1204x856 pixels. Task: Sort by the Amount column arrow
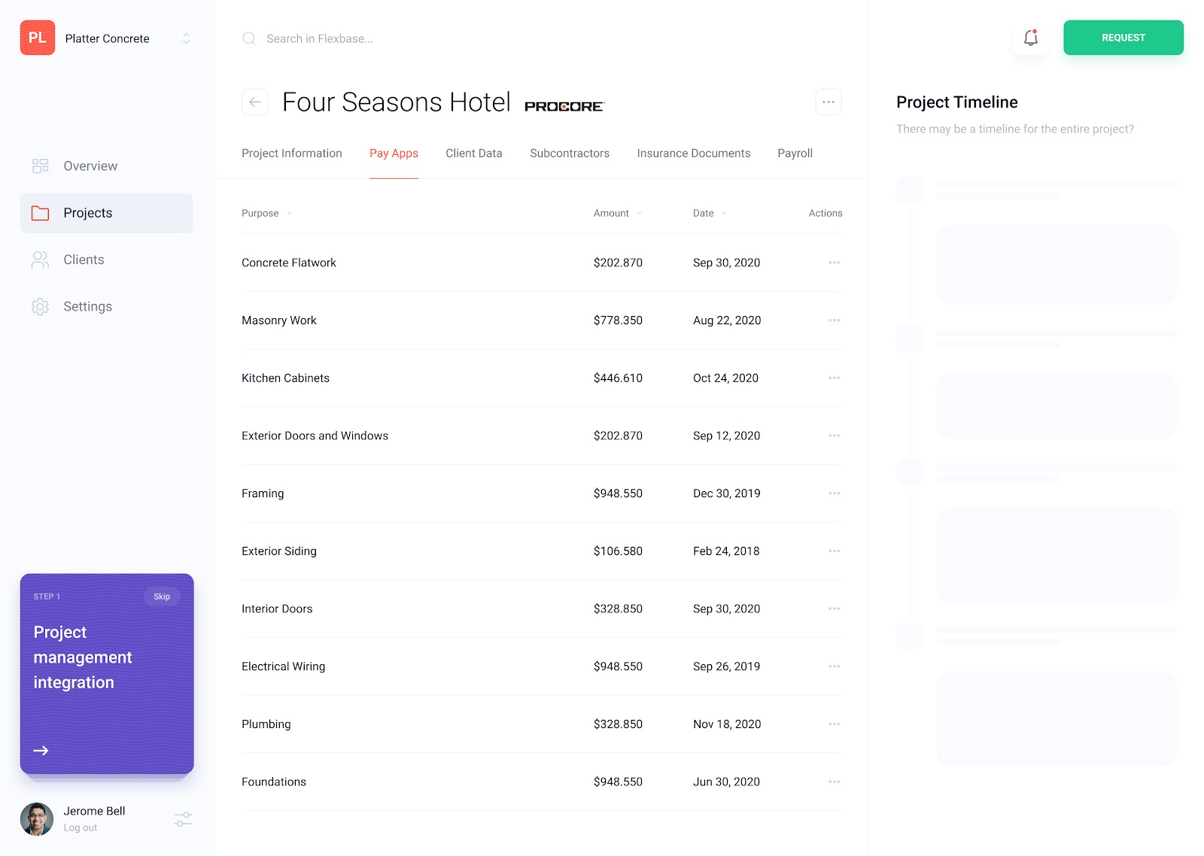pos(640,214)
